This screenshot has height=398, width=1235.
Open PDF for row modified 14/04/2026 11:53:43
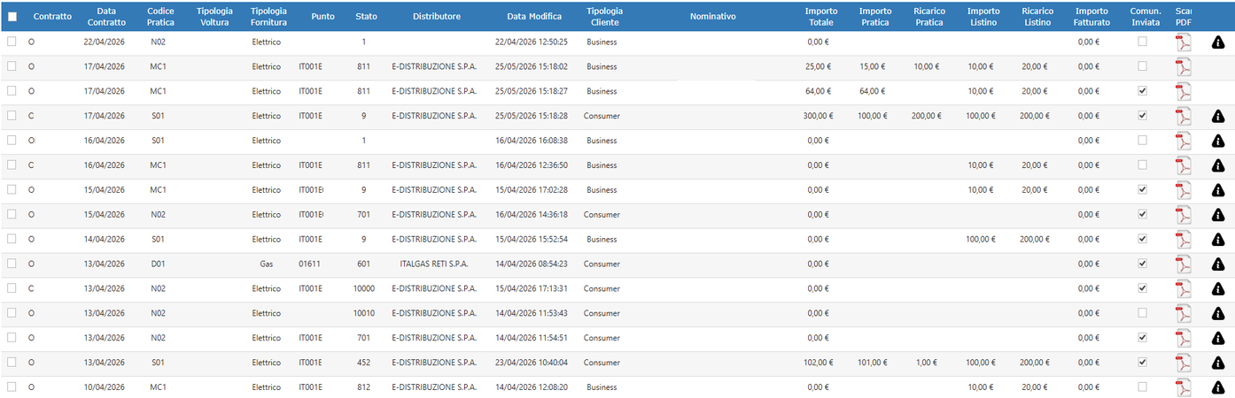pyautogui.click(x=1184, y=314)
